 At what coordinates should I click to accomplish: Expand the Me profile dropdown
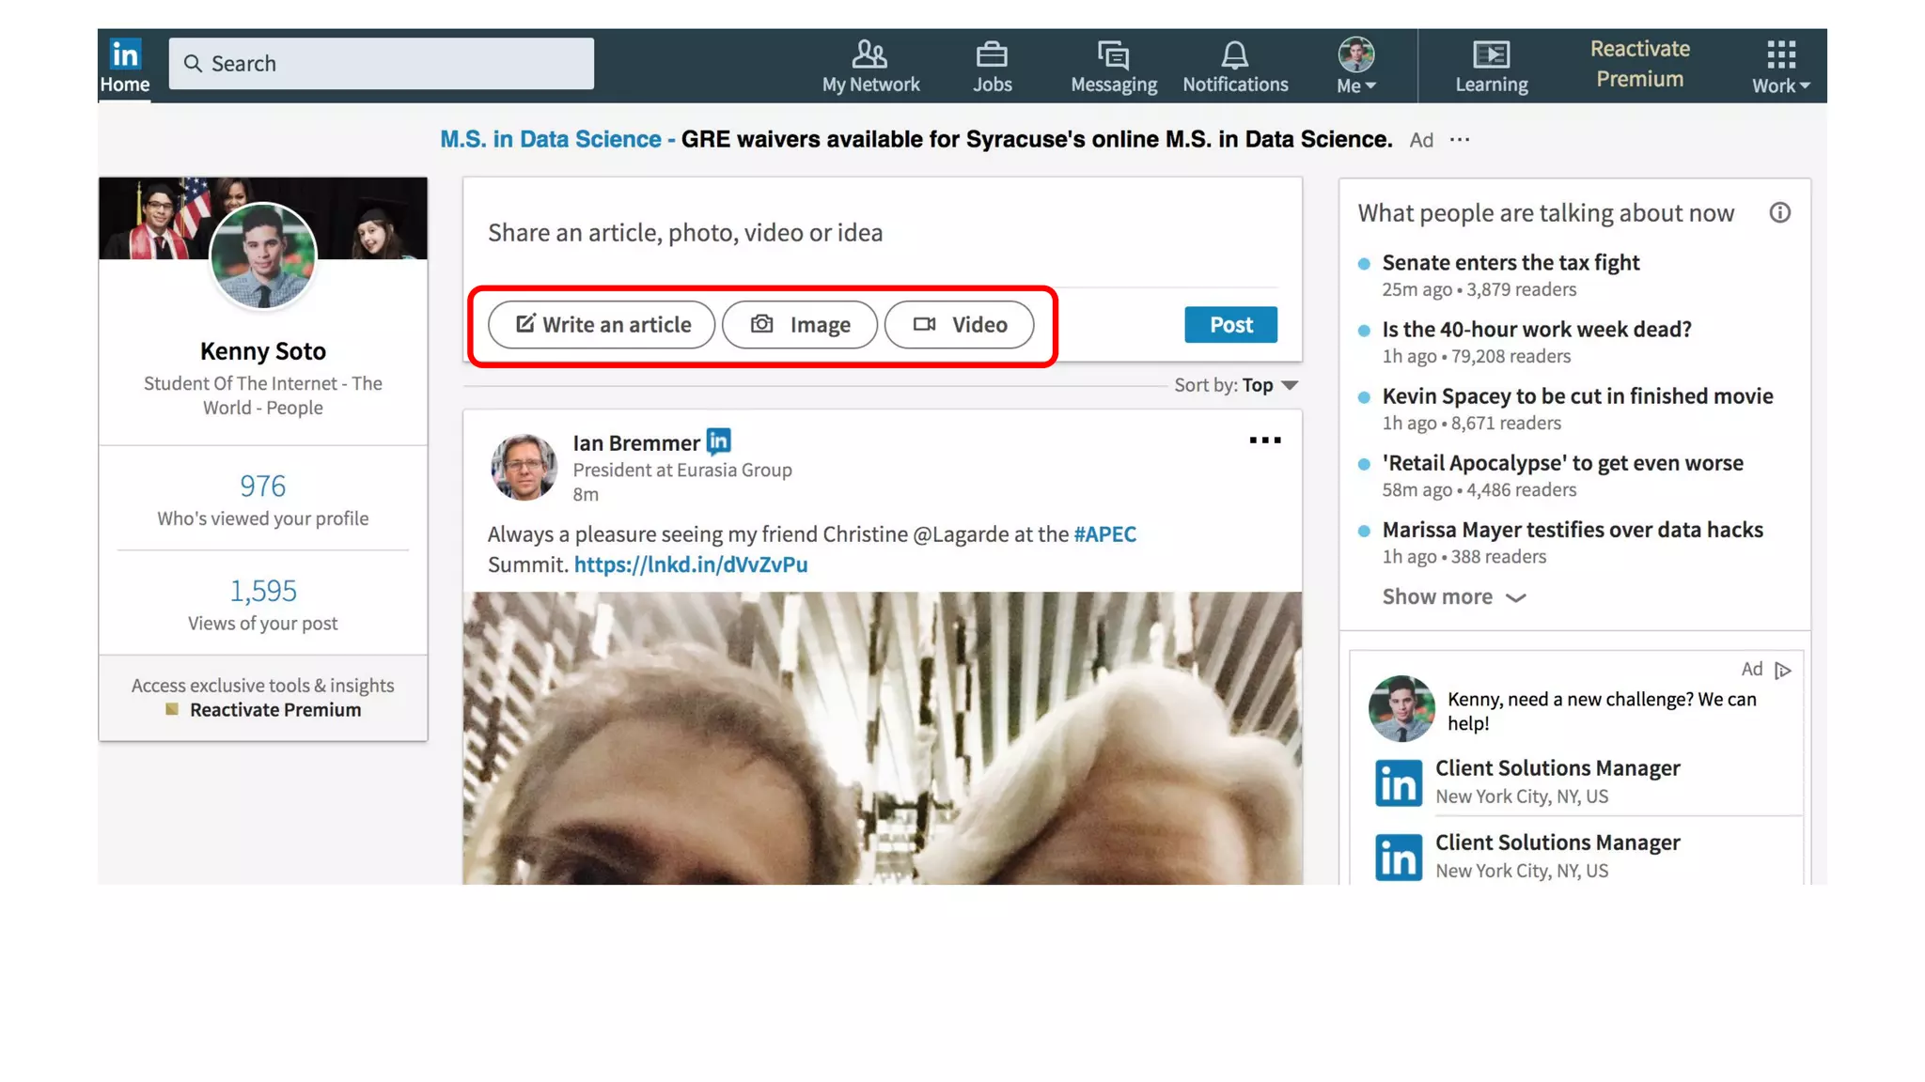(x=1356, y=66)
